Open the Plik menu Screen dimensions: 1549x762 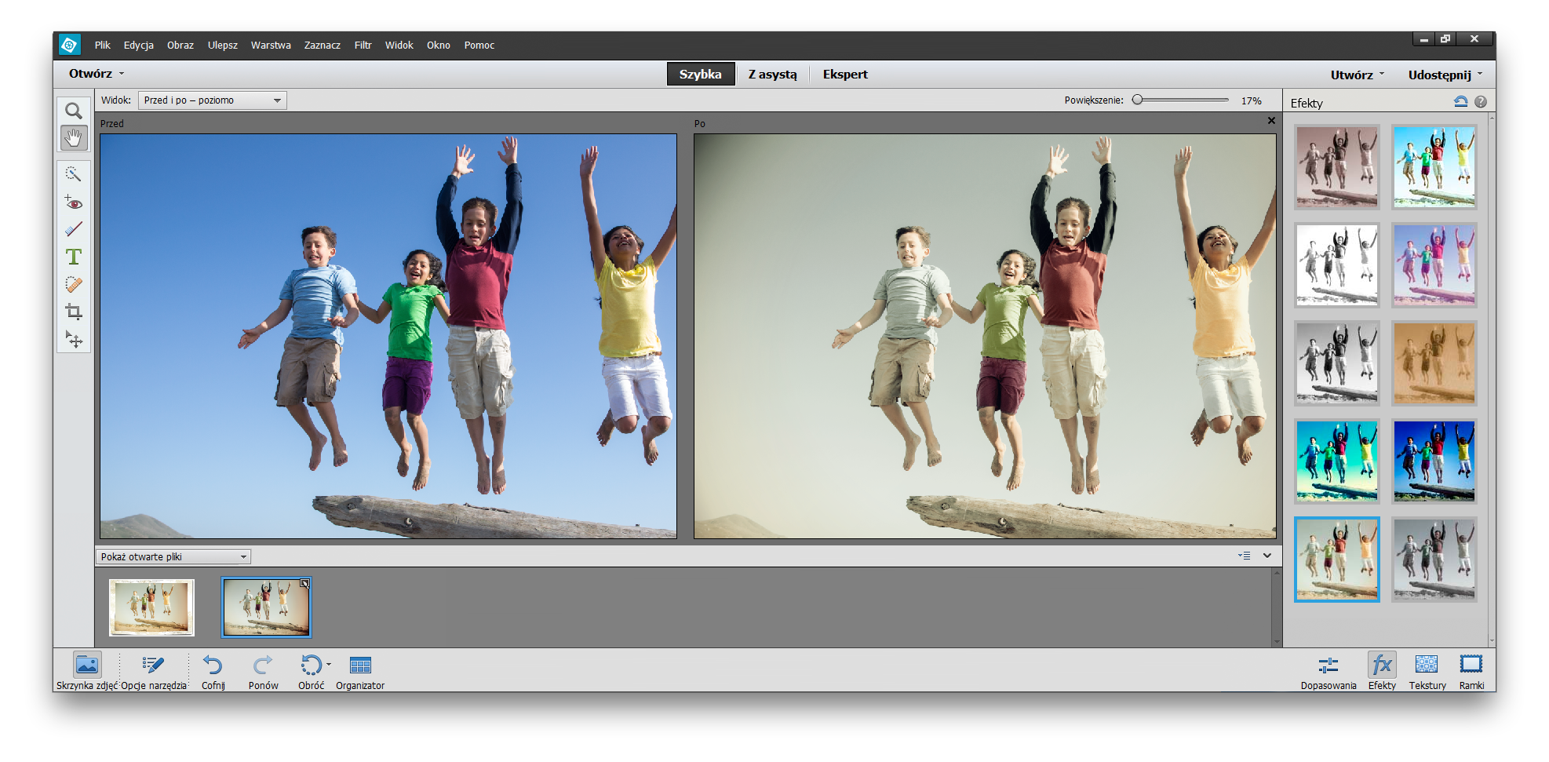point(103,45)
